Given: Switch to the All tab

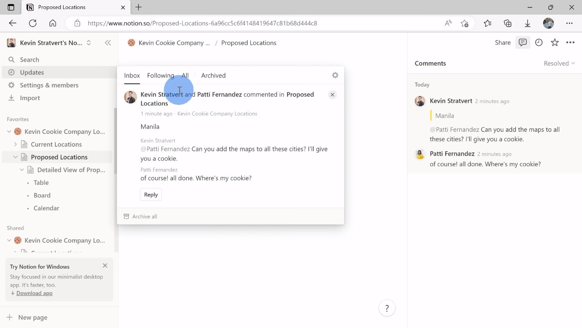Looking at the screenshot, I should coord(185,75).
